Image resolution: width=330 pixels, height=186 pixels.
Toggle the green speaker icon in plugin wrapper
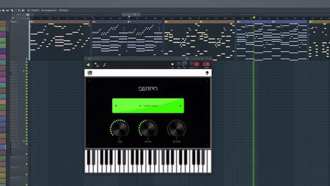pyautogui.click(x=89, y=65)
